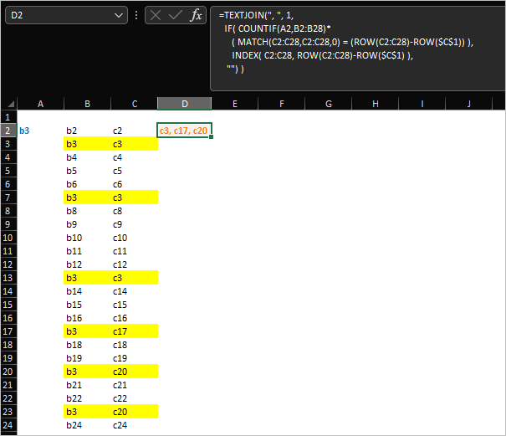Viewport: 506px width, 436px height.
Task: Select column F header
Action: pyautogui.click(x=281, y=104)
